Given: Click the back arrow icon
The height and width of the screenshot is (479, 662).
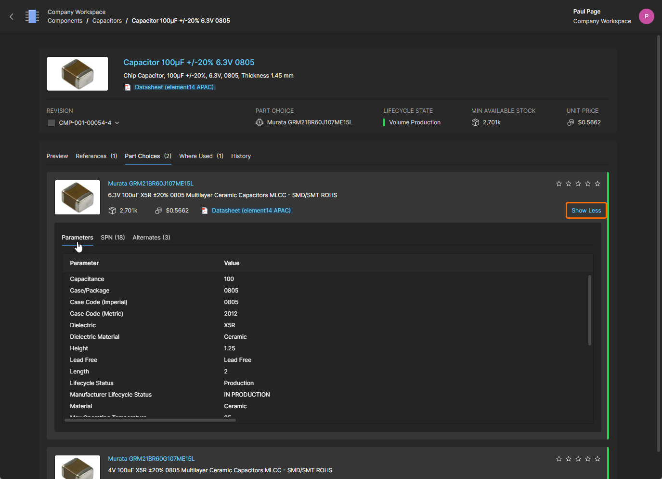Looking at the screenshot, I should (x=12, y=16).
